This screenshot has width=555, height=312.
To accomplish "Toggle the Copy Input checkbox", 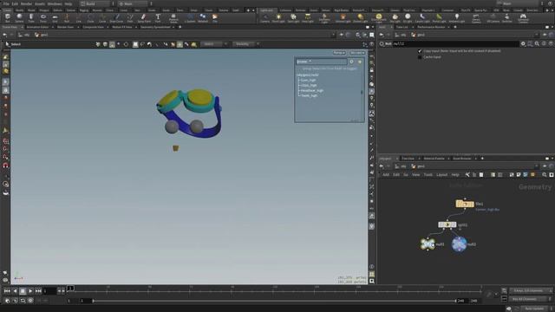I will click(x=420, y=51).
